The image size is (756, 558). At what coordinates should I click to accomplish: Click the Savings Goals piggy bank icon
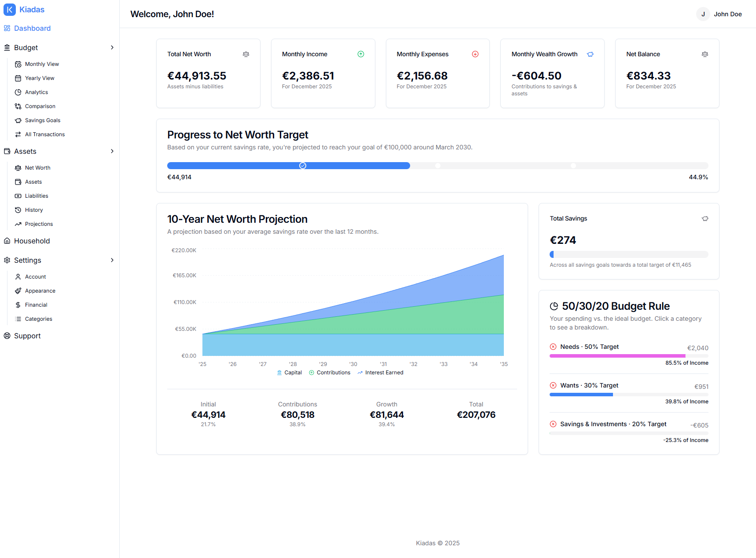[x=18, y=120]
